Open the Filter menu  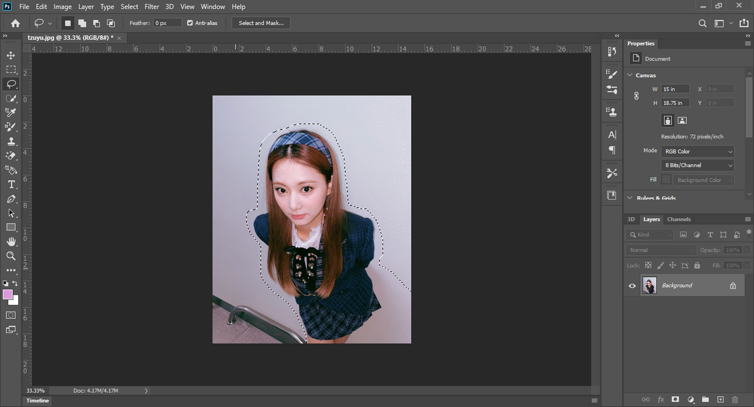(151, 6)
